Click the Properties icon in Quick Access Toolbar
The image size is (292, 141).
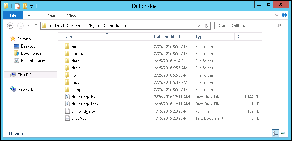pyautogui.click(x=17, y=6)
